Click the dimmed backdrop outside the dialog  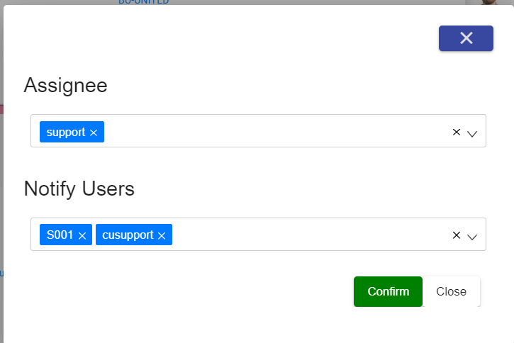pos(1,177)
